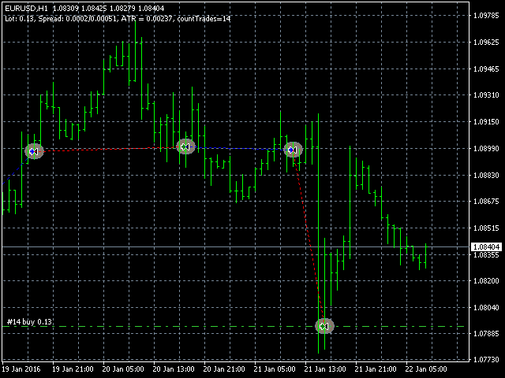Viewport: 505px width, 378px height.
Task: Click the 1.09310 price scale label
Action: click(486, 95)
